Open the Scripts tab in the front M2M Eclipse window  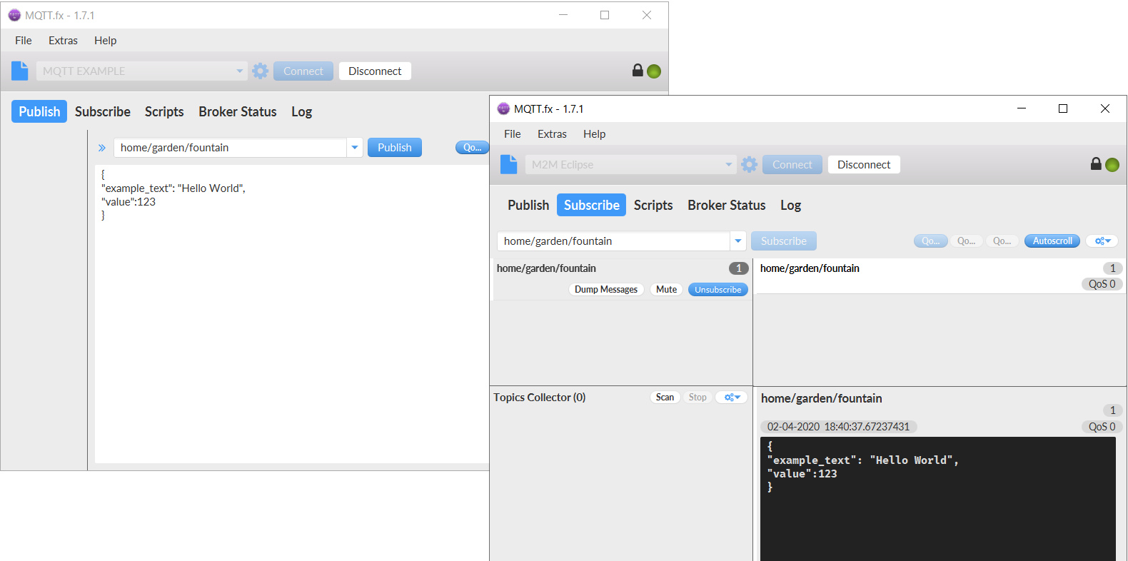(x=653, y=205)
